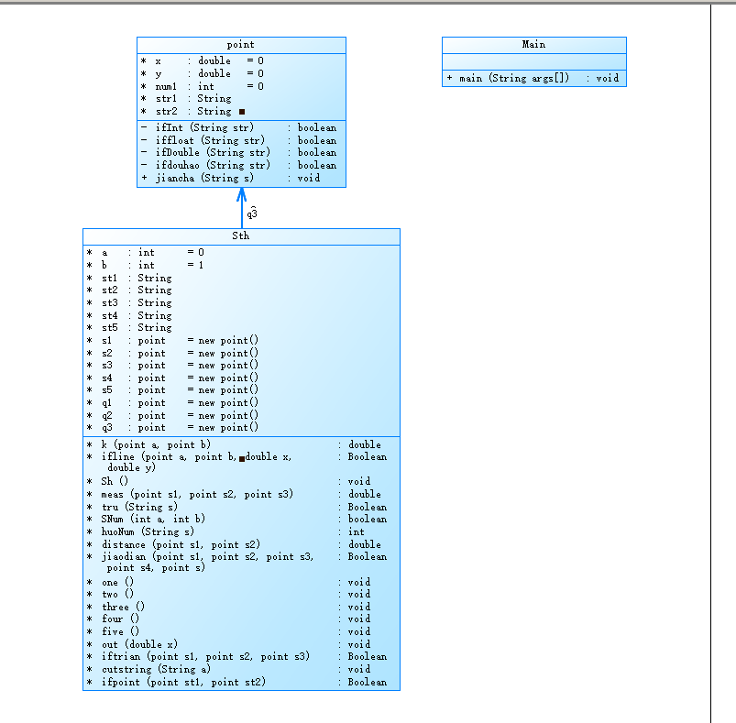Click the q3 role label beside the arrow
The image size is (736, 723).
click(252, 214)
